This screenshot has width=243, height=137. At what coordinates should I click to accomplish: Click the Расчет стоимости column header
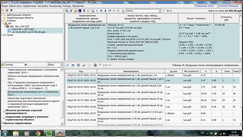point(196,19)
